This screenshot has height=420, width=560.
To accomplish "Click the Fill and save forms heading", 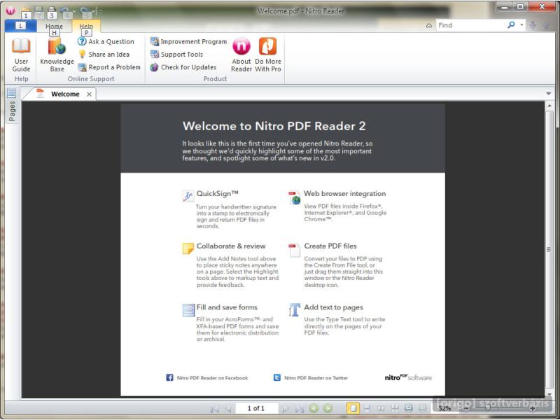I will (227, 307).
